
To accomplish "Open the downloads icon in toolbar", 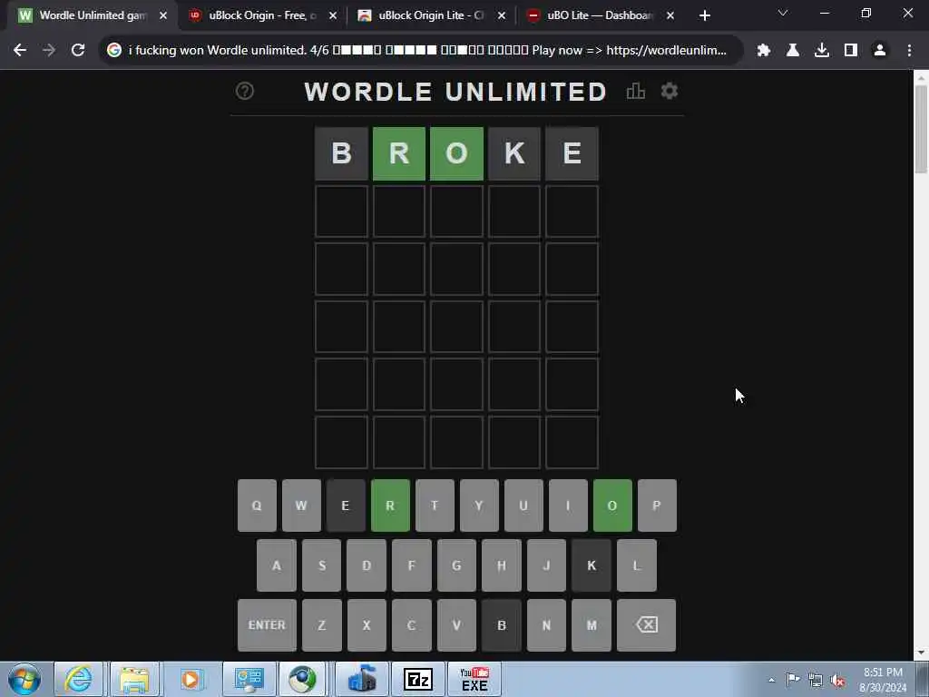I will point(822,51).
